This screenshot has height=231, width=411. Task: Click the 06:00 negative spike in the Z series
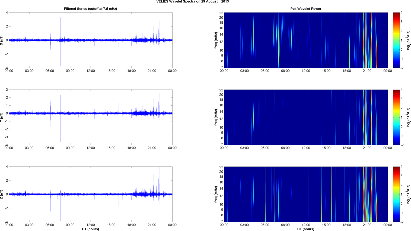(x=51, y=203)
